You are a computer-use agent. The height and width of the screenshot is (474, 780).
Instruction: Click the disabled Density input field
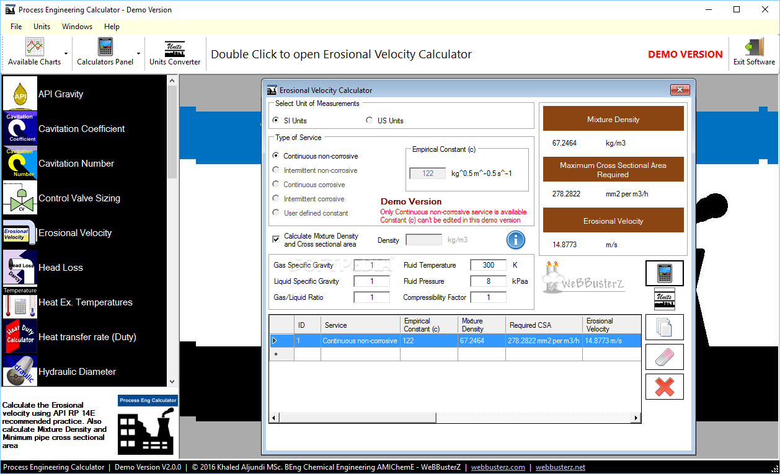424,240
